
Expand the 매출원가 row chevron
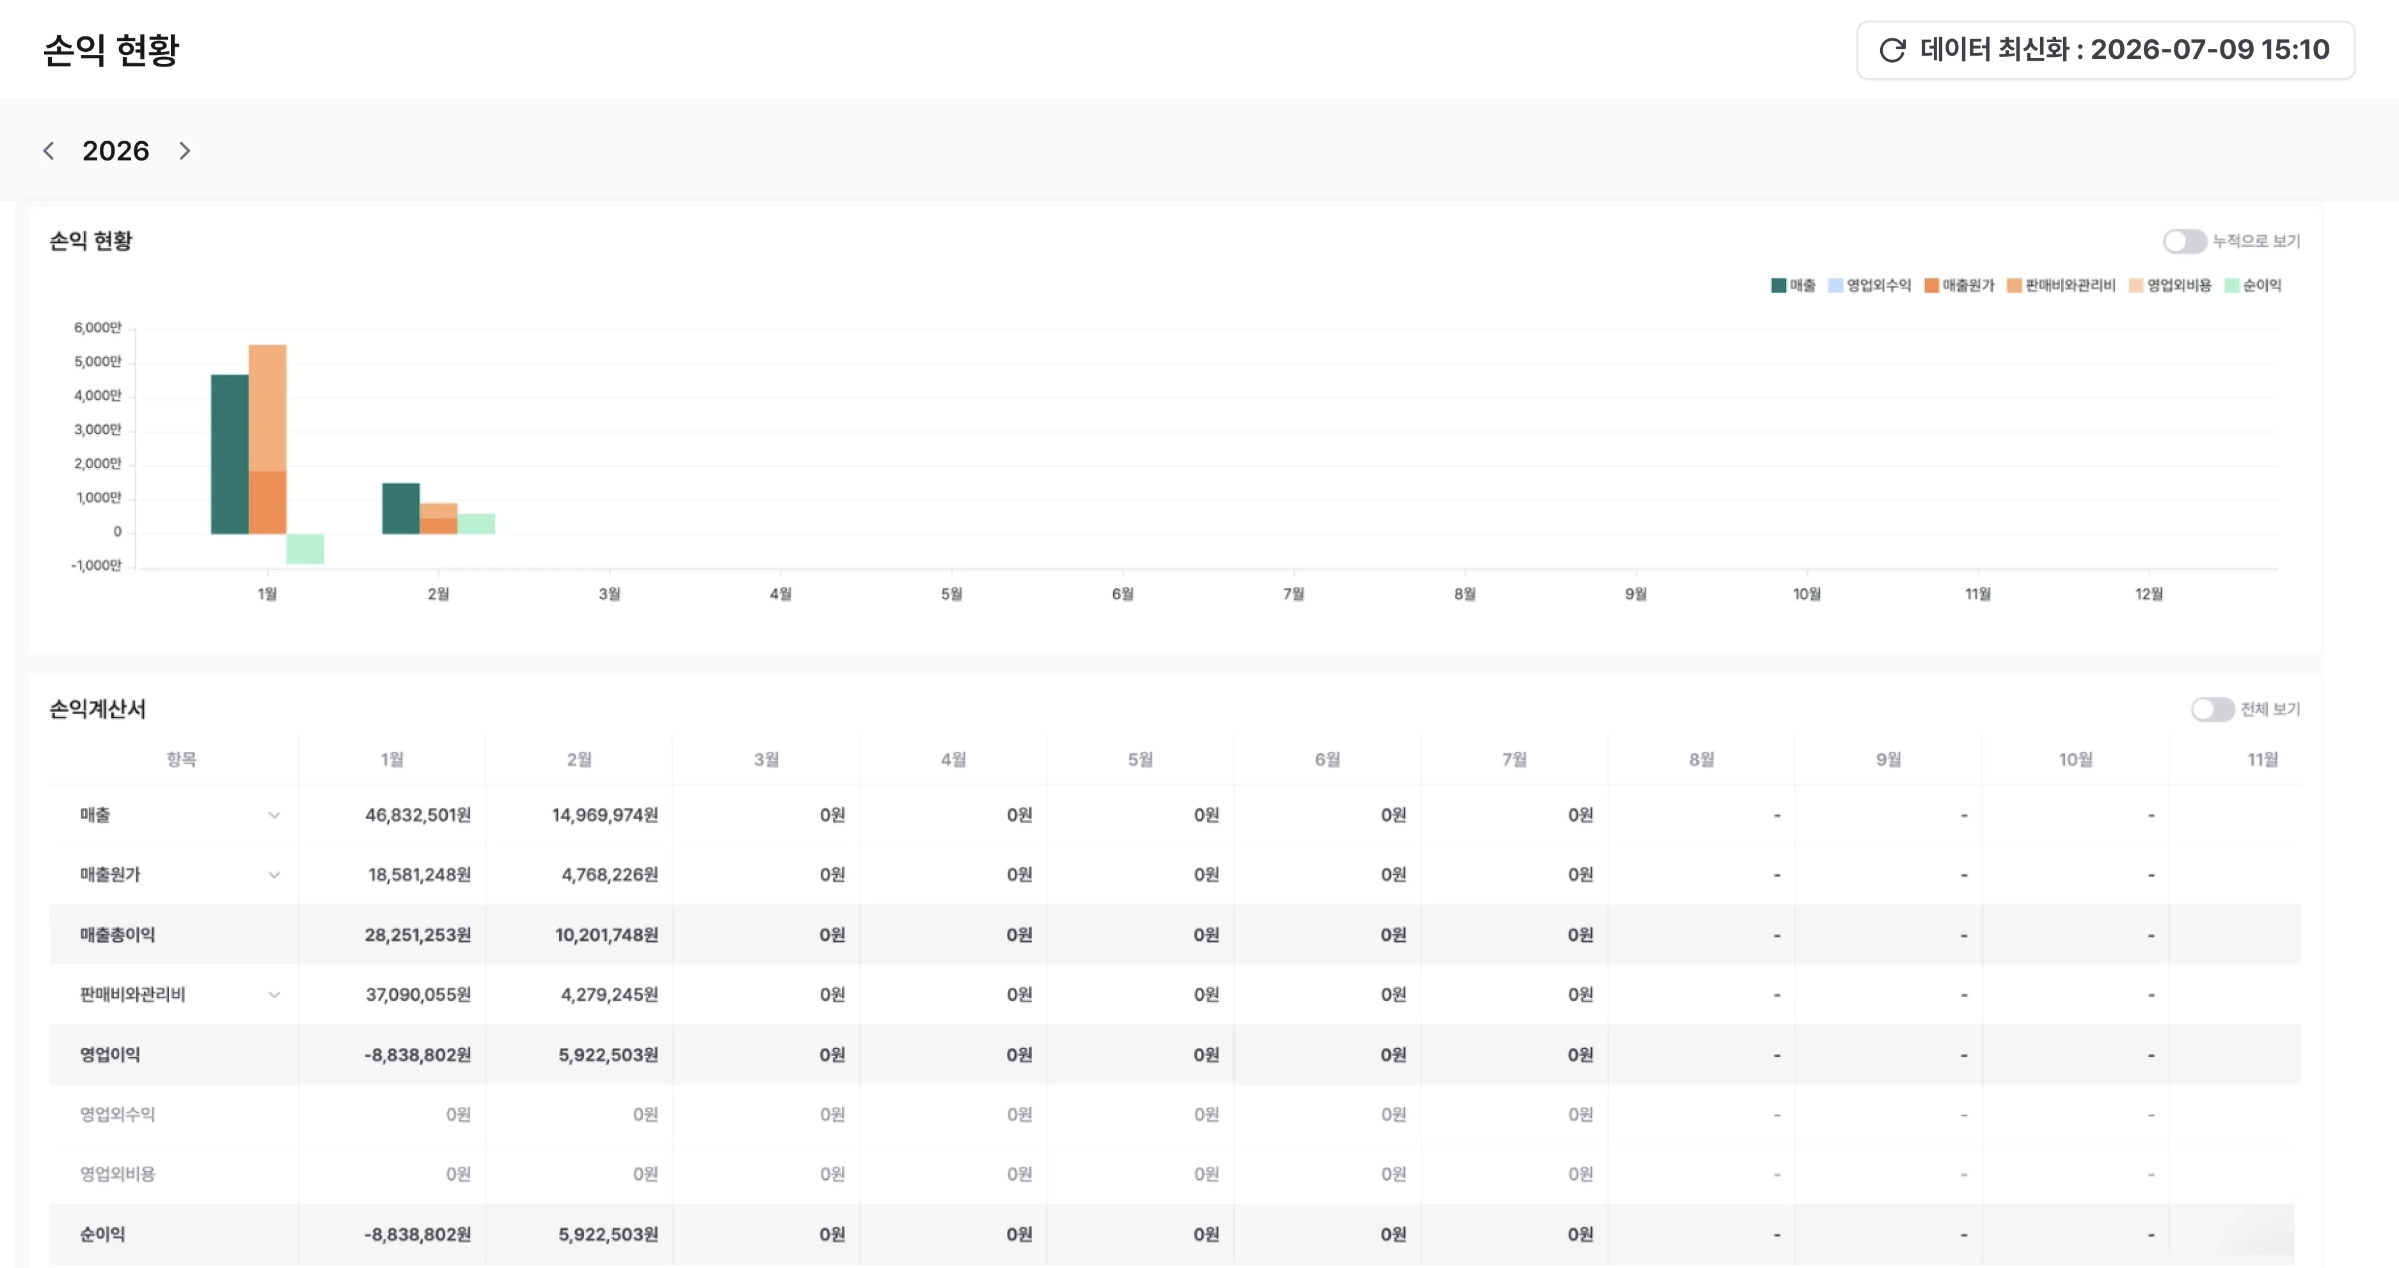pyautogui.click(x=274, y=875)
